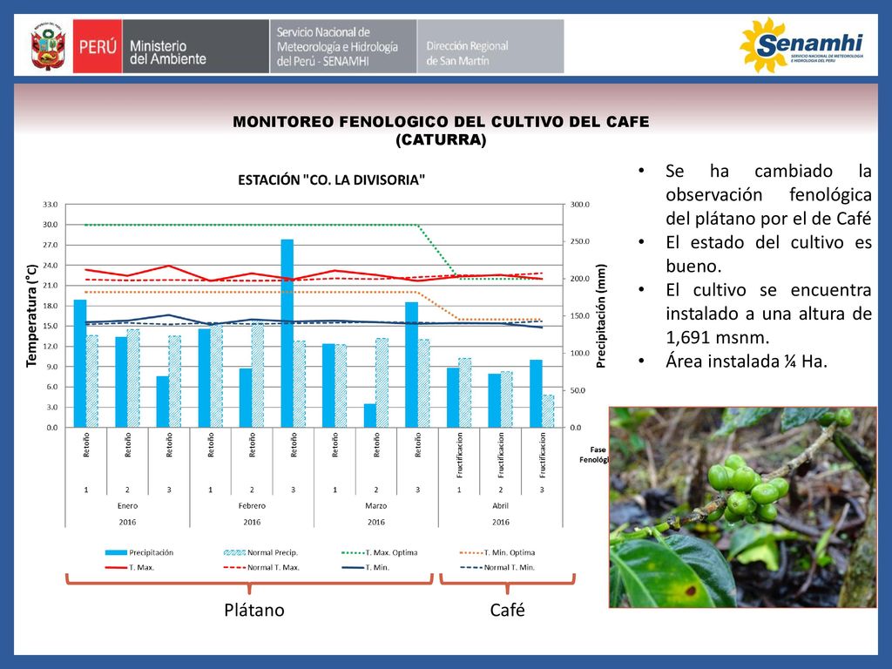Click the T. Max. Optima green dotted legend
Screen dimensions: 892x669
pos(380,552)
